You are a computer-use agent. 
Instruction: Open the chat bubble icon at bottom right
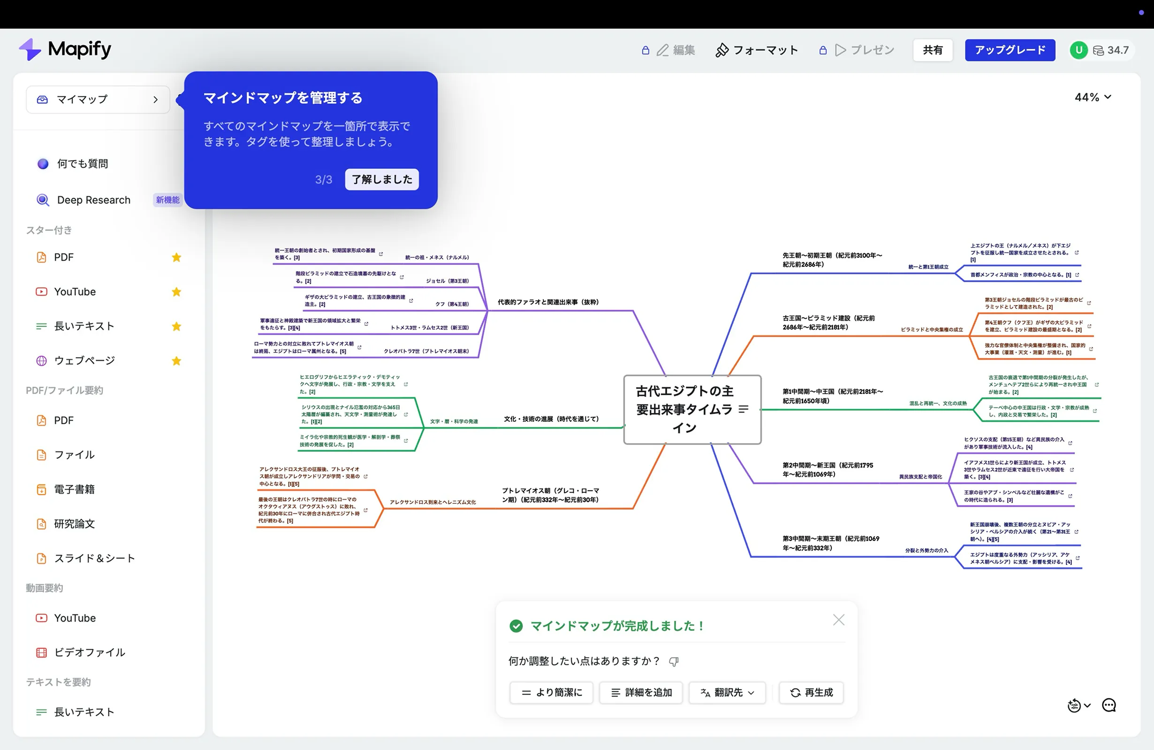click(1109, 705)
